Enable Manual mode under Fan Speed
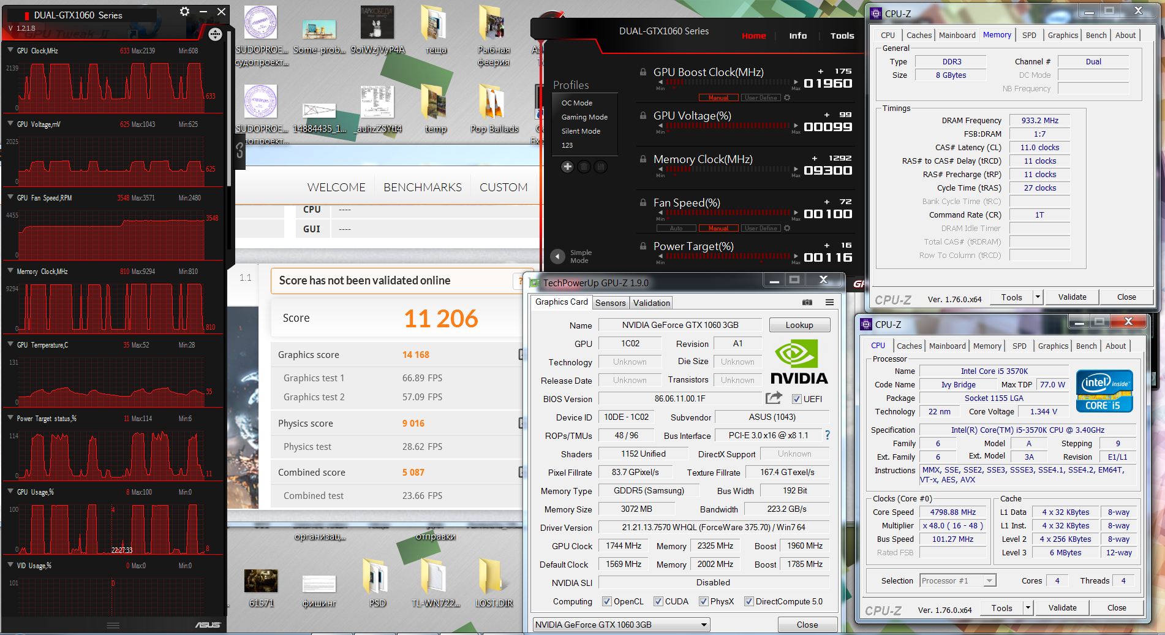Image resolution: width=1165 pixels, height=635 pixels. 718,228
